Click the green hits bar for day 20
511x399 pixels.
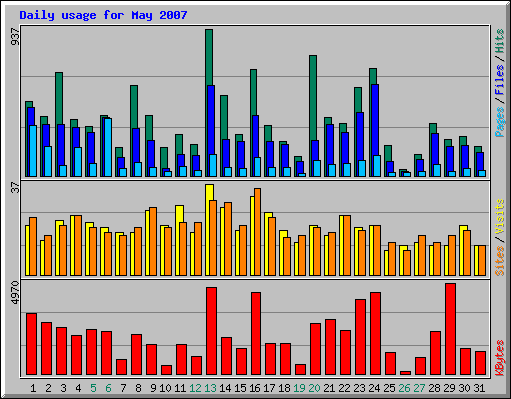click(x=313, y=98)
